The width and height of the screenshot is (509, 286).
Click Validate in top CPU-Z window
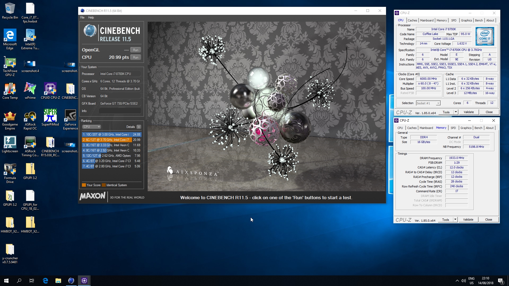469,112
